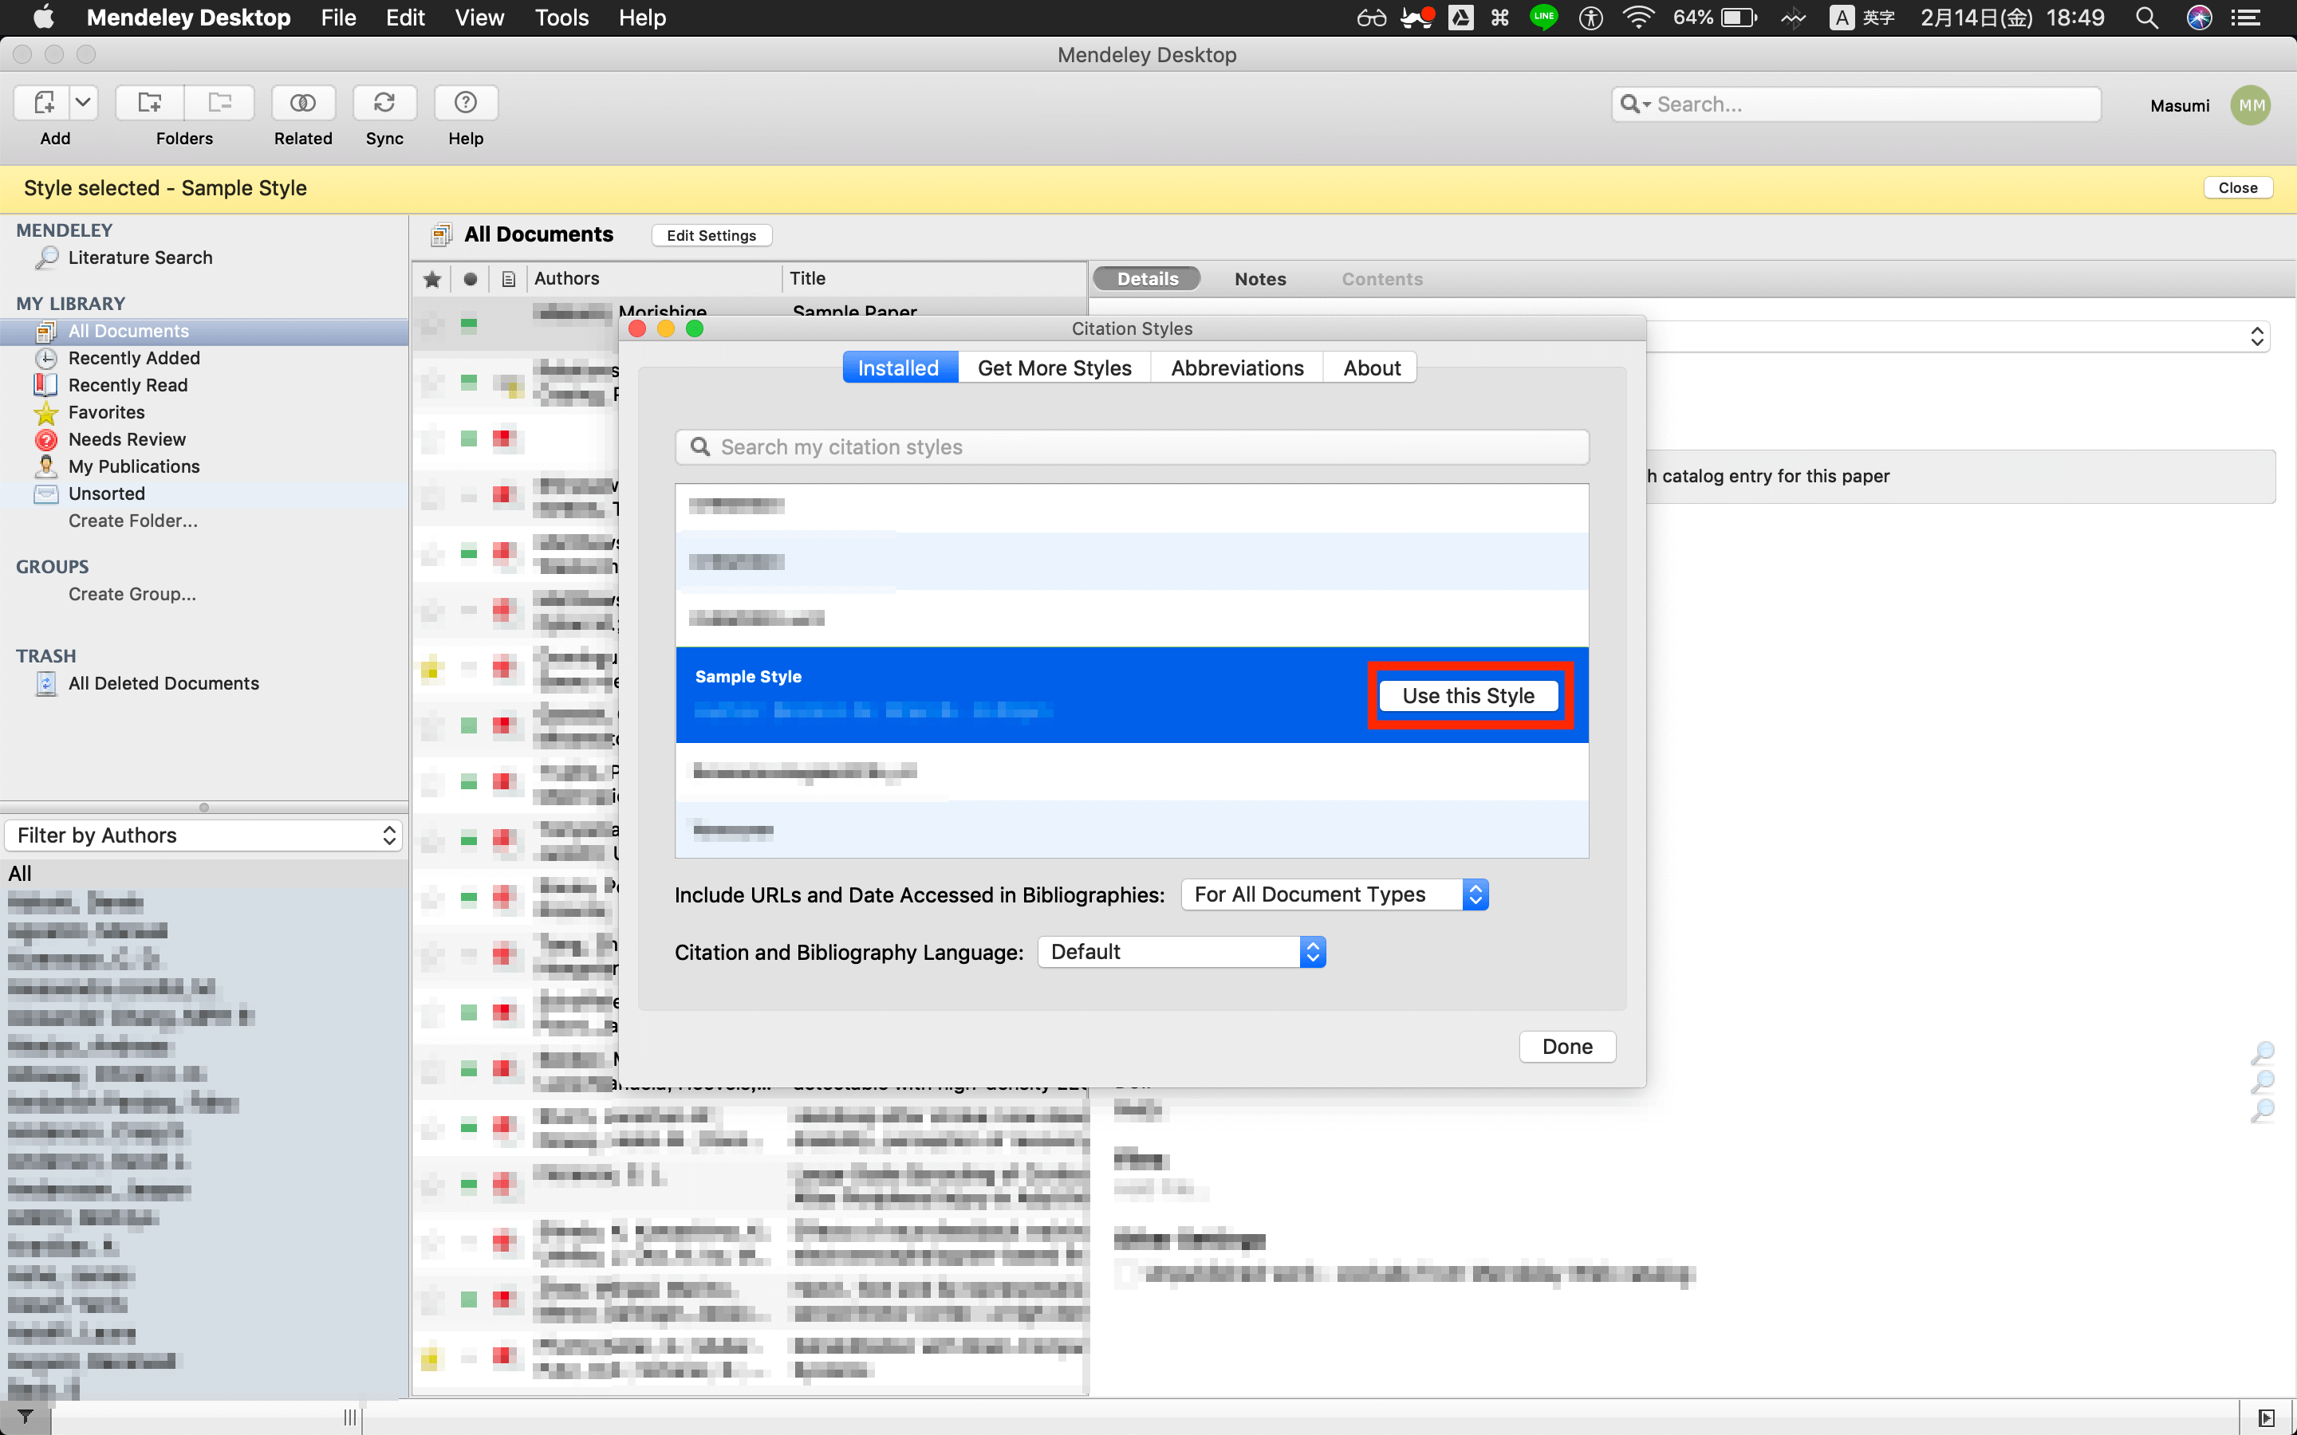
Task: Open the Tools menu
Action: point(562,18)
